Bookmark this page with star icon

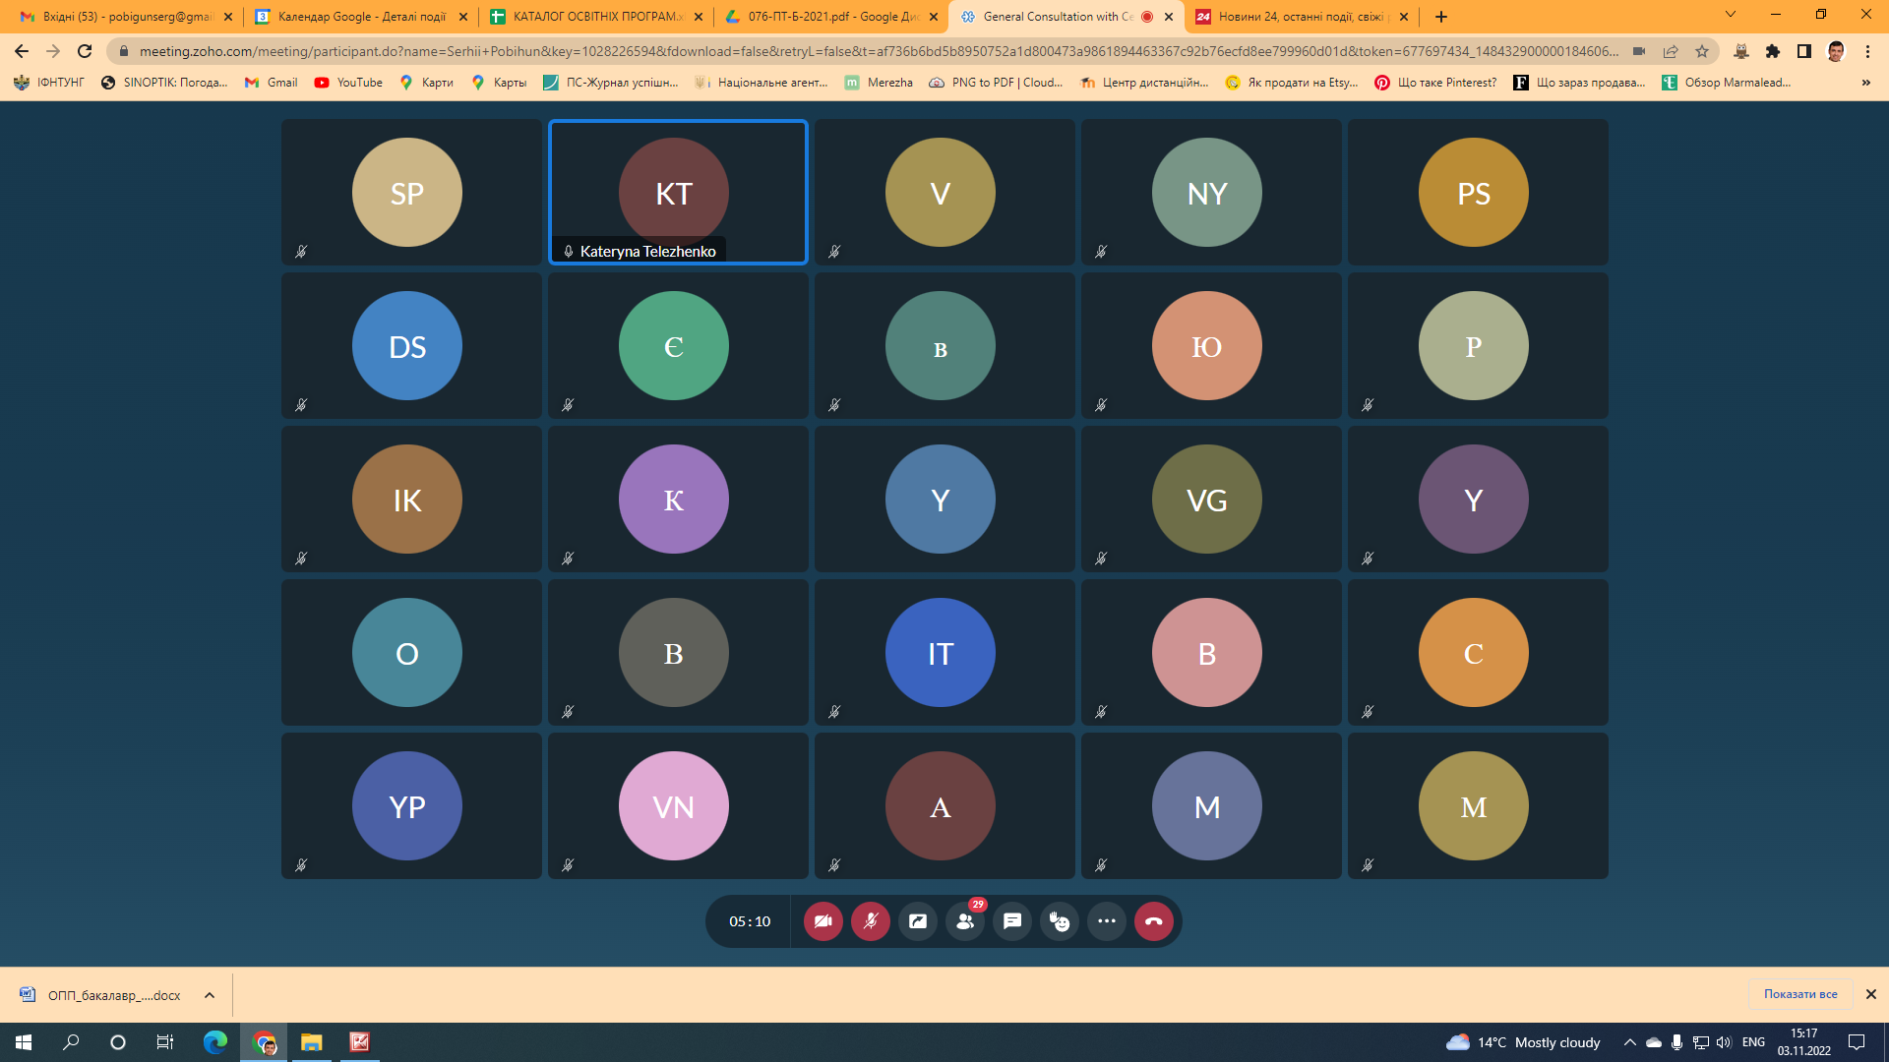click(x=1702, y=51)
